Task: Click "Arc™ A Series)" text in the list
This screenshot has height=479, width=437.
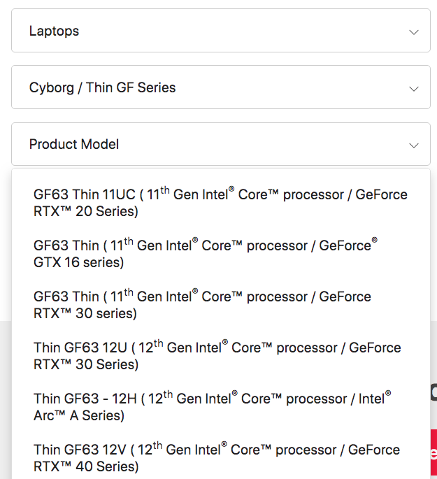Action: [79, 415]
